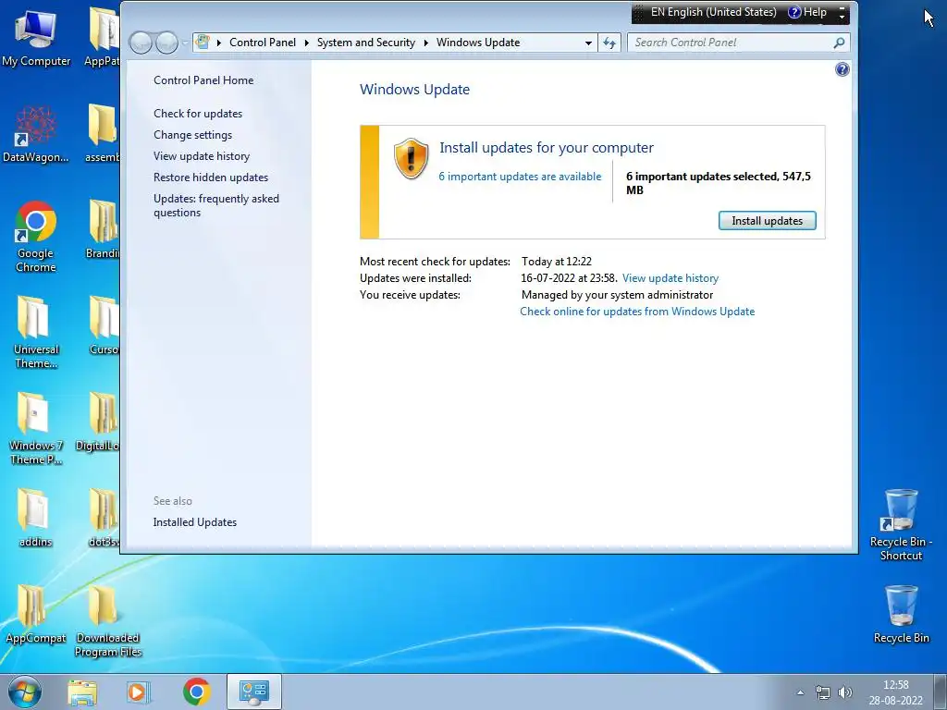This screenshot has height=710, width=947.
Task: Open the address bar history dropdown arrow
Action: pyautogui.click(x=588, y=43)
